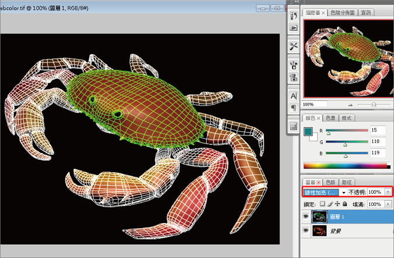The width and height of the screenshot is (394, 258).
Task: Switch to the 色階分佈圖 histogram tab
Action: coord(343,12)
